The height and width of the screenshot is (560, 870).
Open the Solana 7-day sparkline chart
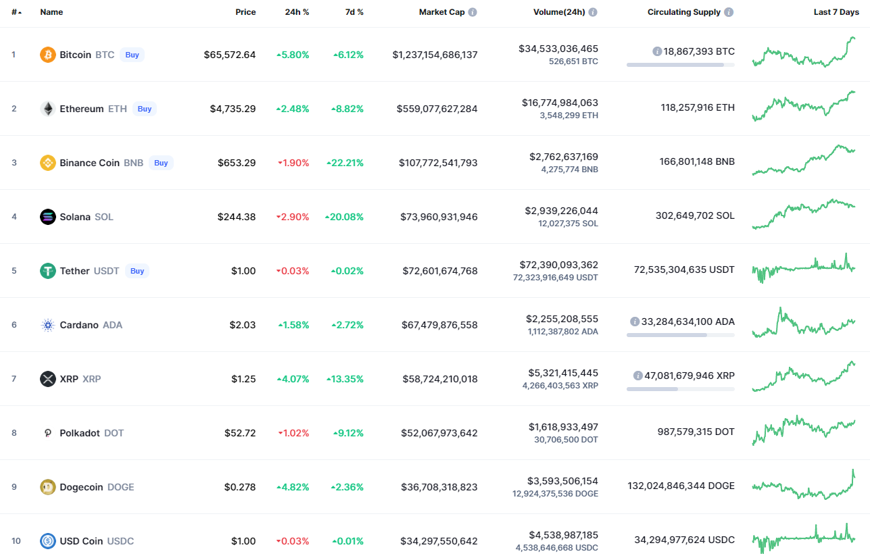pos(804,214)
